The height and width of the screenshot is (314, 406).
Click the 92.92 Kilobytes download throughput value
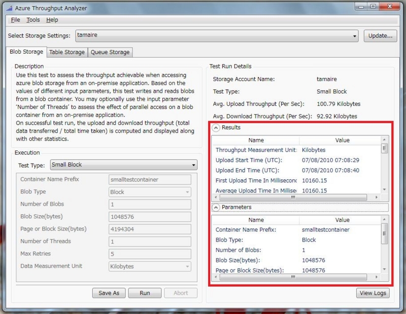(336, 116)
